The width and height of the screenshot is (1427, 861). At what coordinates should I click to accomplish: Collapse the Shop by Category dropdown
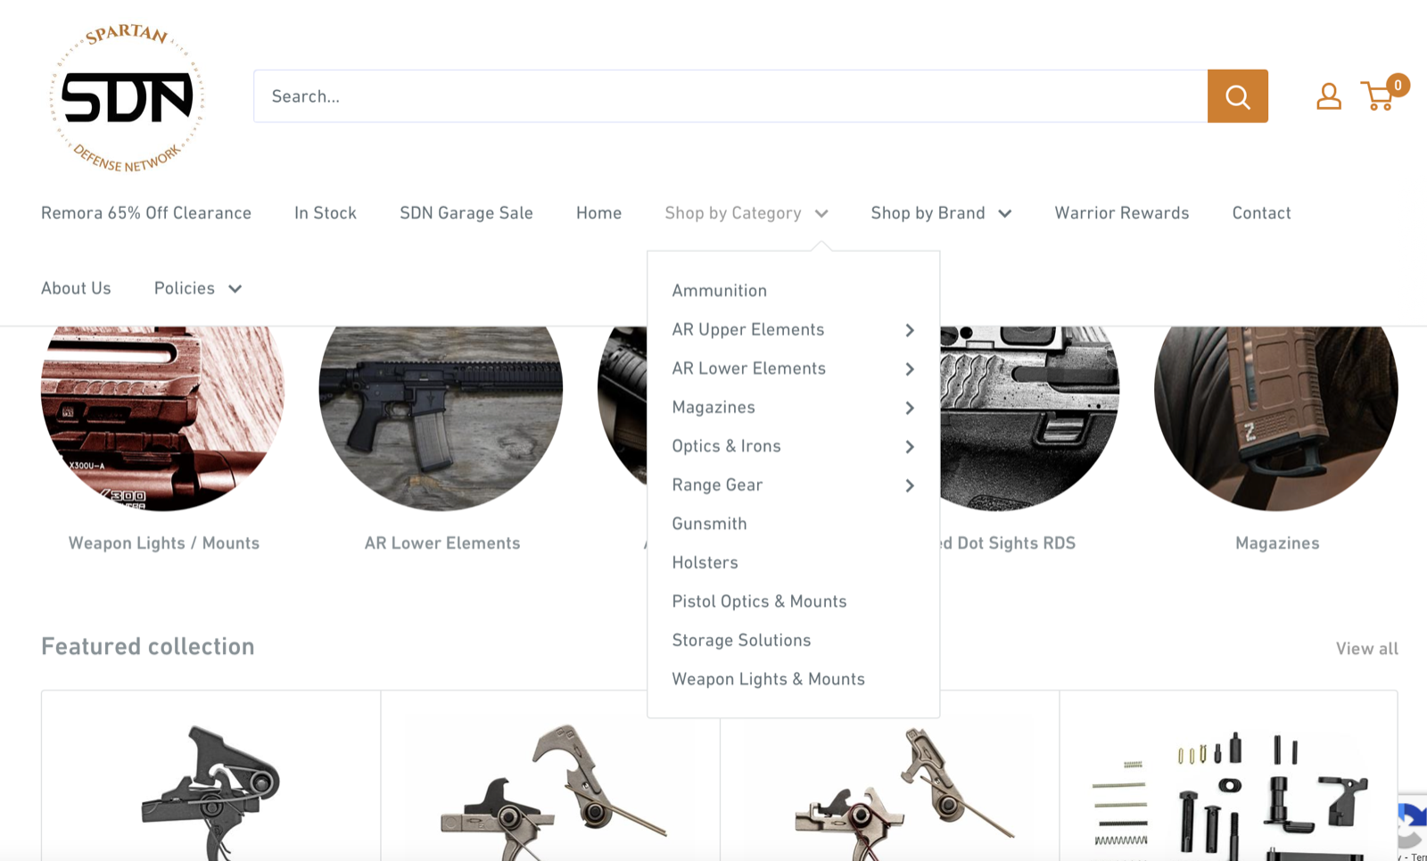point(746,213)
